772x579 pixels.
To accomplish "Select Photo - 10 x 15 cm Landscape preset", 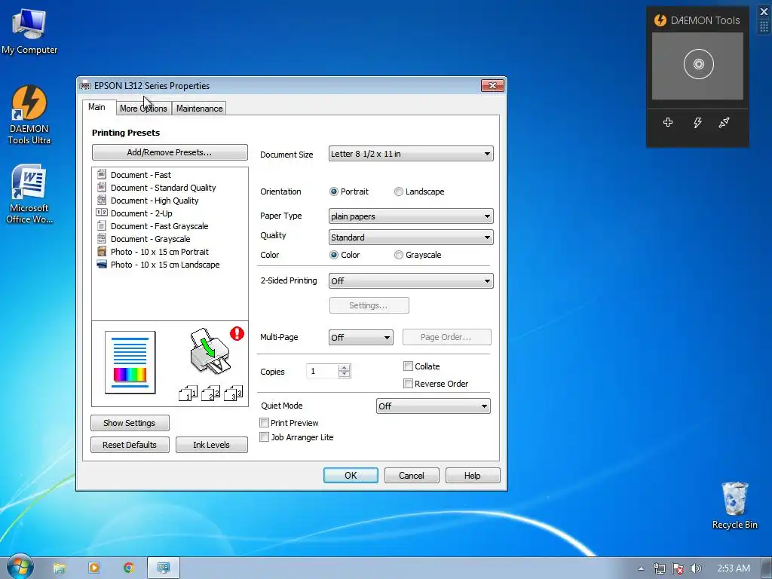I will tap(165, 265).
